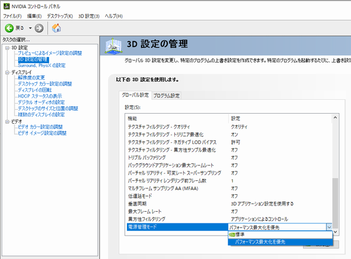Select the highlighted 電源管理モード row
Viewport: 351px width, 259px height.
tap(177, 227)
